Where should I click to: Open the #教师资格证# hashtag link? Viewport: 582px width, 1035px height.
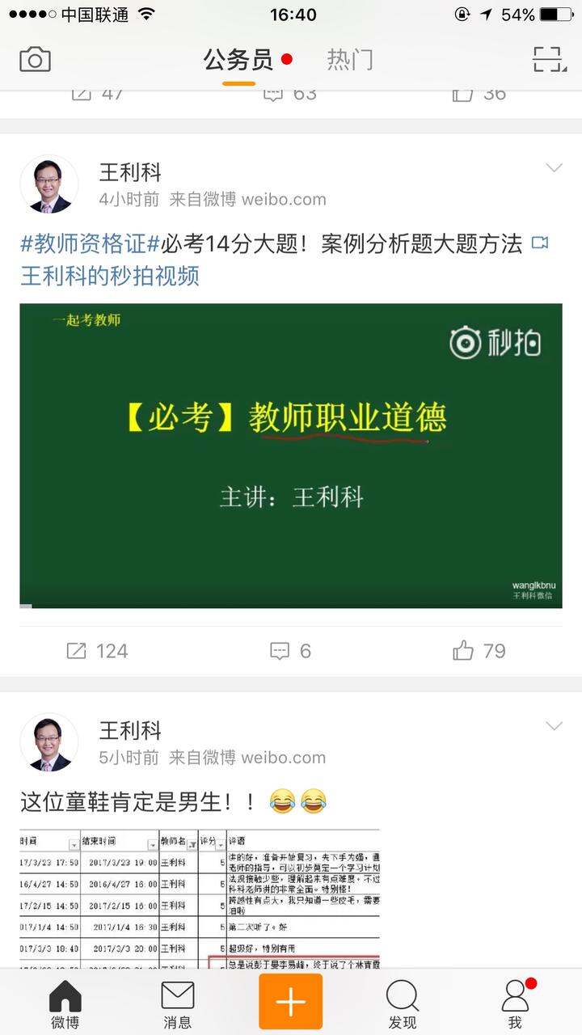(91, 244)
